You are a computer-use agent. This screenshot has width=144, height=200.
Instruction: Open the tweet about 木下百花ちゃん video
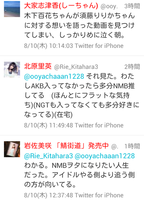click(x=79, y=25)
